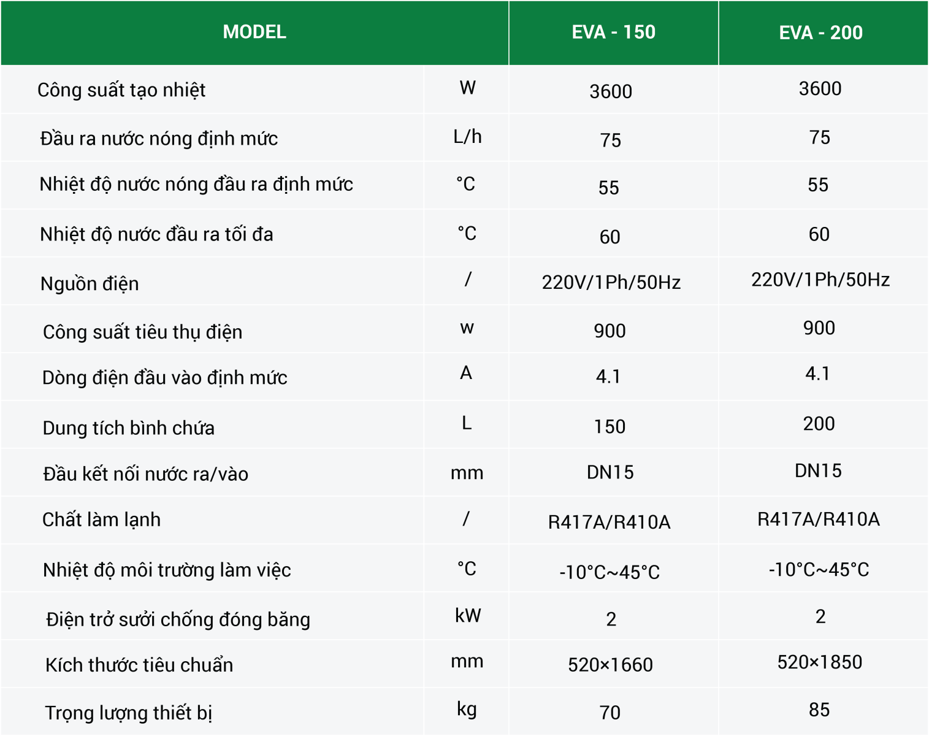This screenshot has width=929, height=736.
Task: Click "Nhiệt độ nước đầu ra tối đa" label
Action: 156,234
